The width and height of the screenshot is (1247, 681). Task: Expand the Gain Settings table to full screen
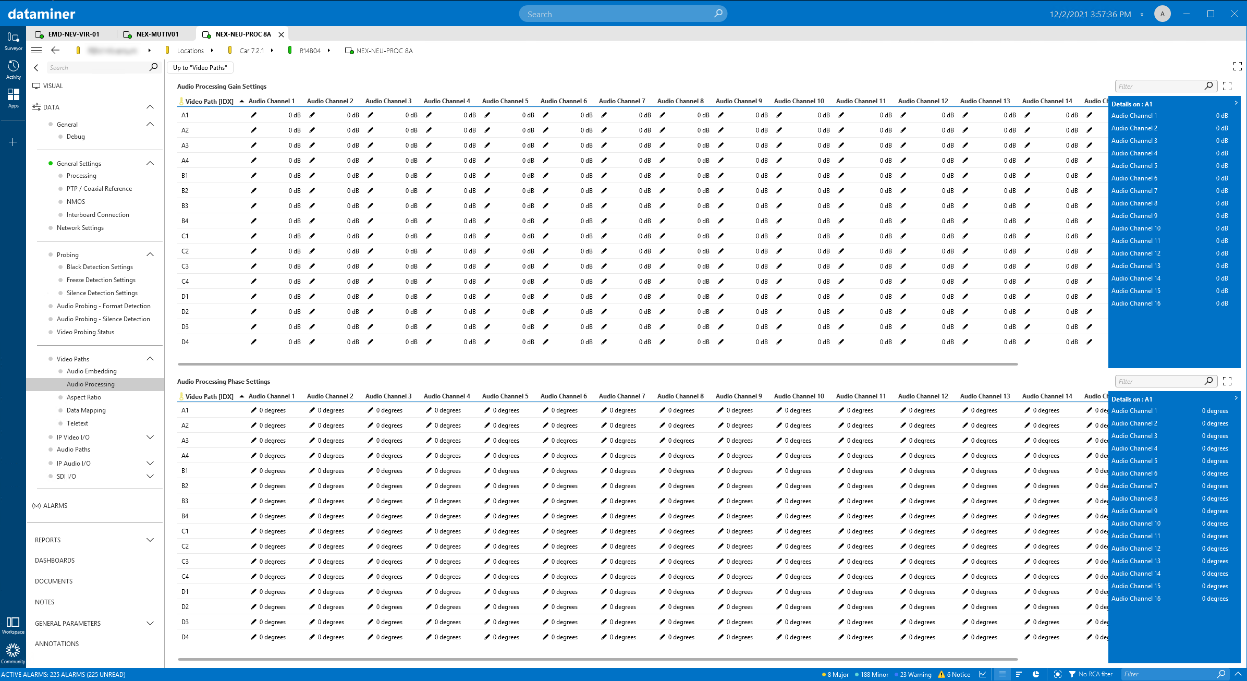pyautogui.click(x=1227, y=86)
